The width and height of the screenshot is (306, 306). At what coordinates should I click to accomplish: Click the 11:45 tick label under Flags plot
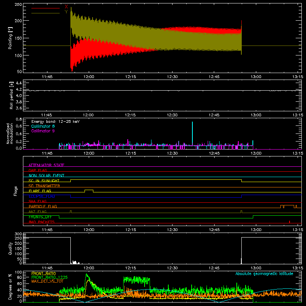click(x=47, y=230)
